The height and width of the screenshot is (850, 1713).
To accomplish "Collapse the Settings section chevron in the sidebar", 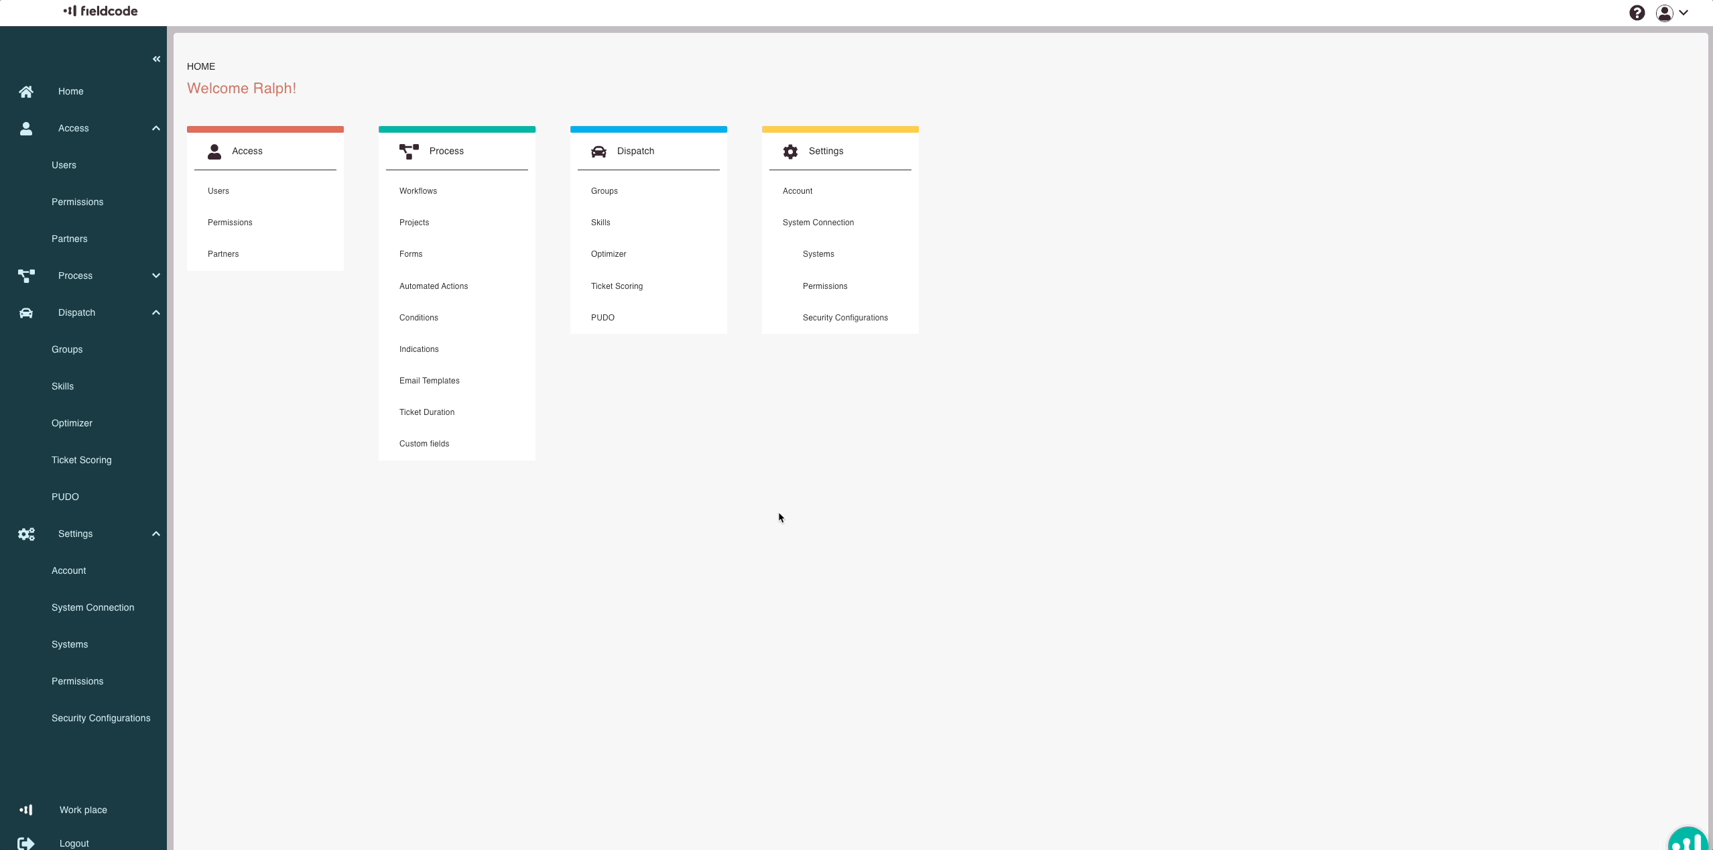I will [x=156, y=534].
